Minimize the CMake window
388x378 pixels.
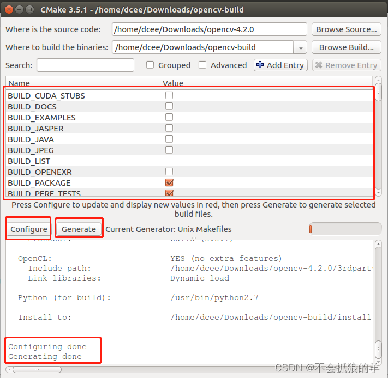(x=19, y=10)
